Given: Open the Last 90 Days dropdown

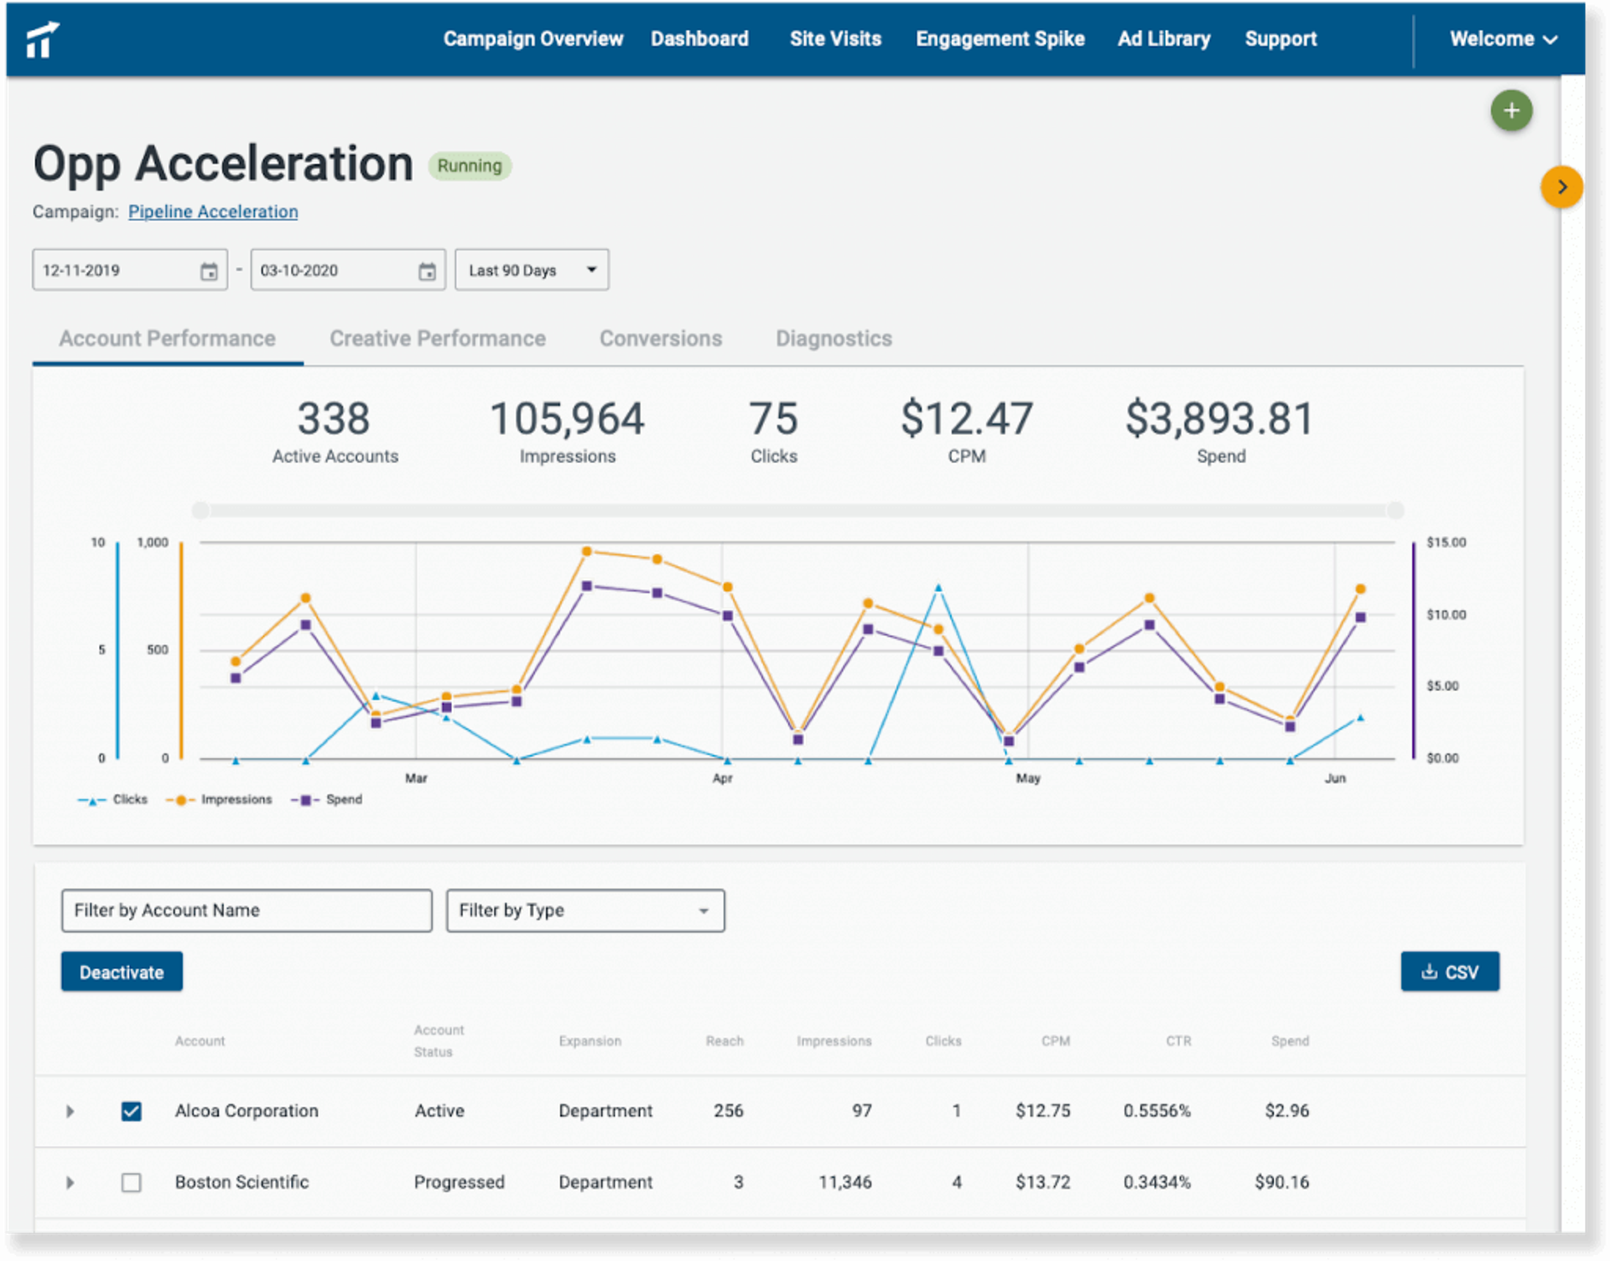Looking at the screenshot, I should pos(532,270).
